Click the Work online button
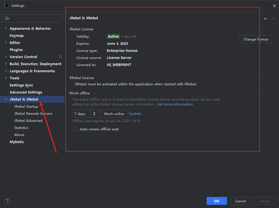279x208 pixels. pyautogui.click(x=114, y=114)
